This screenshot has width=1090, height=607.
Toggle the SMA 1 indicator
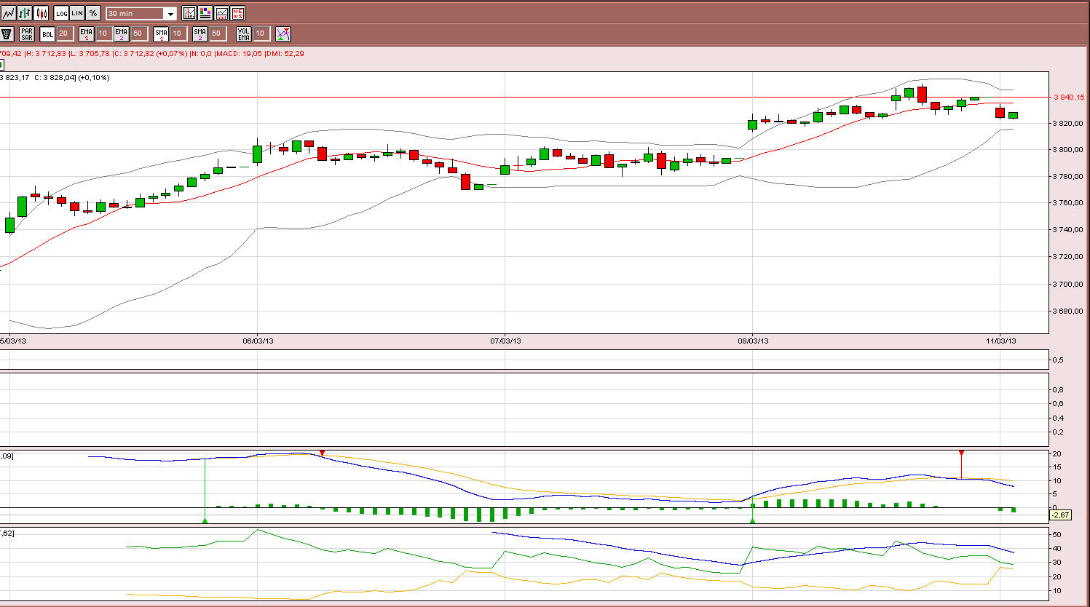[x=161, y=33]
